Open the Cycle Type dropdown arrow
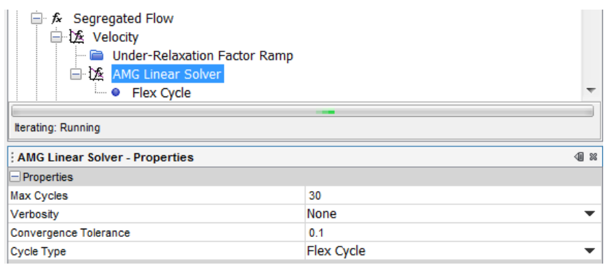610x267 pixels. [589, 251]
